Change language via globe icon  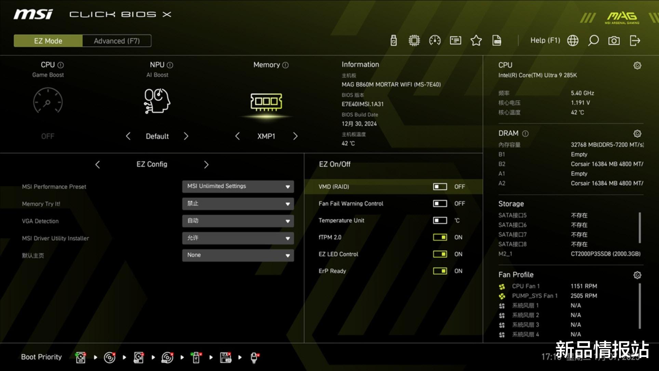(573, 41)
